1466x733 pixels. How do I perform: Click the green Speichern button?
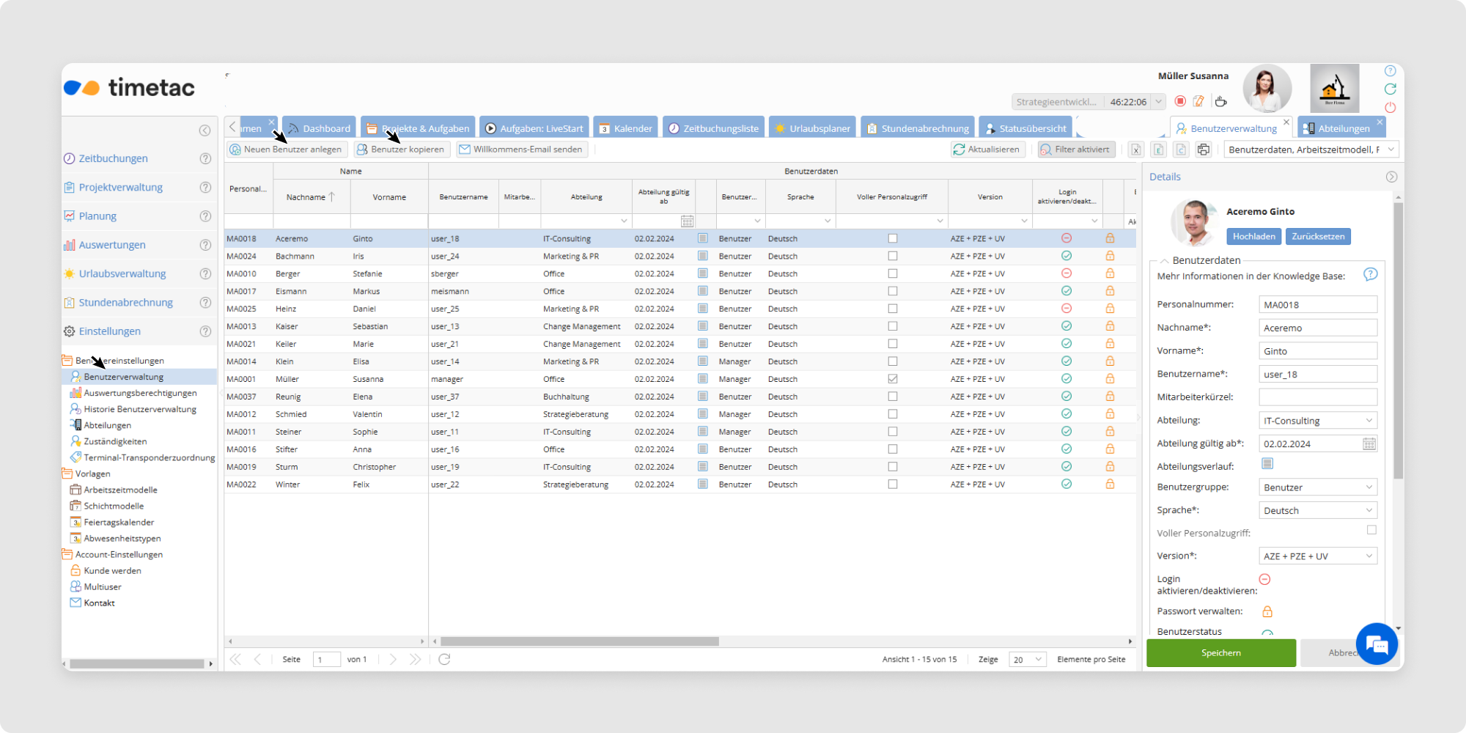point(1220,652)
